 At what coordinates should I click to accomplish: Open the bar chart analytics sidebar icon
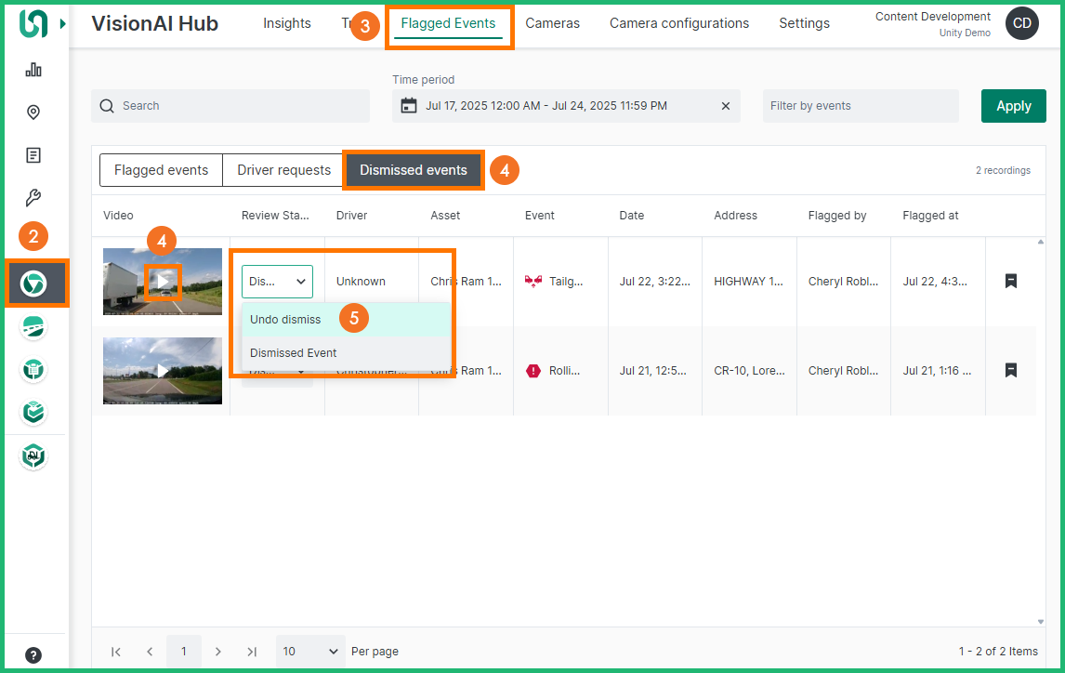point(33,70)
